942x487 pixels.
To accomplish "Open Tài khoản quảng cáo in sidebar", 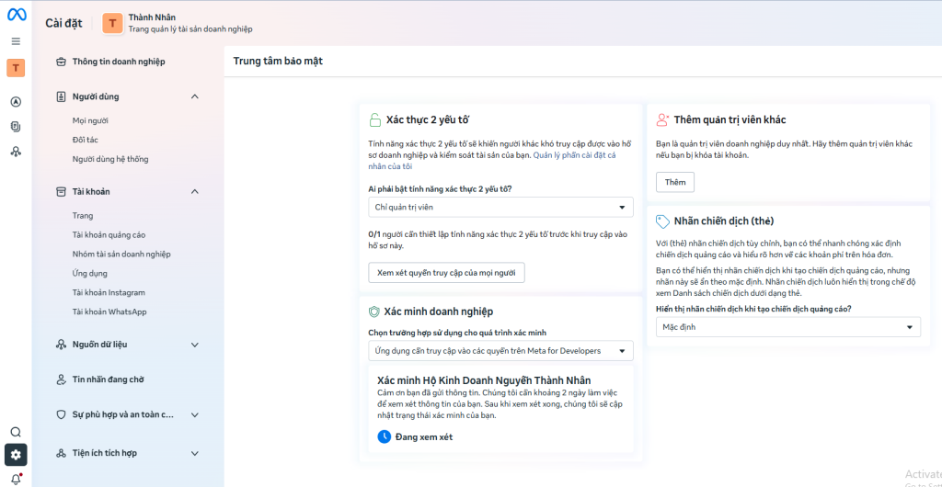I will tap(109, 235).
